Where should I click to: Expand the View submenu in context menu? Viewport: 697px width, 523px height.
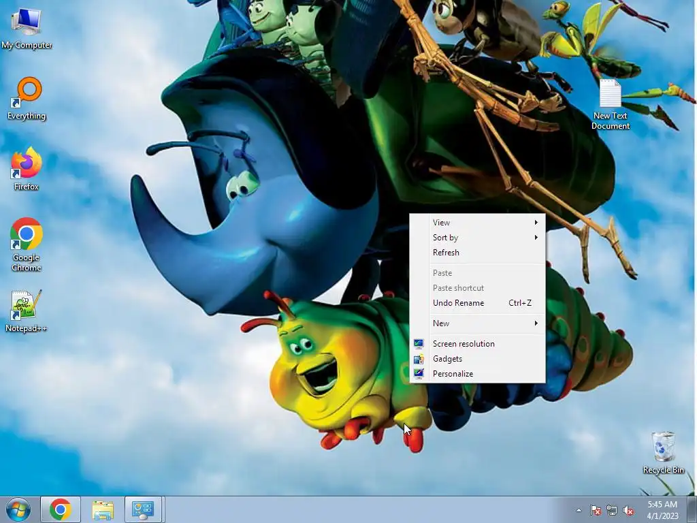coord(477,223)
